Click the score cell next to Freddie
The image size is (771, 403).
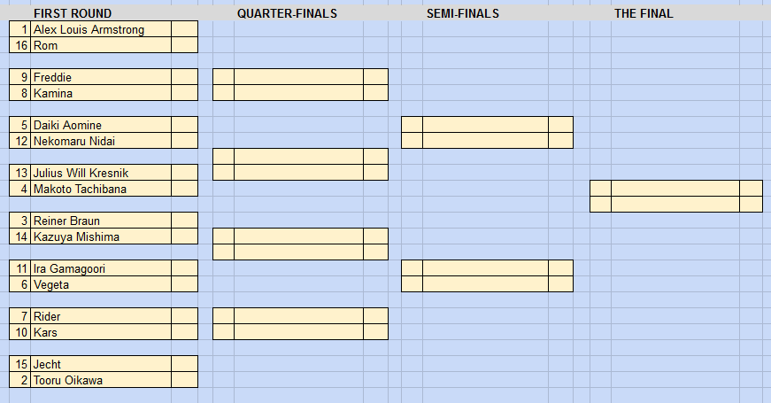click(184, 77)
